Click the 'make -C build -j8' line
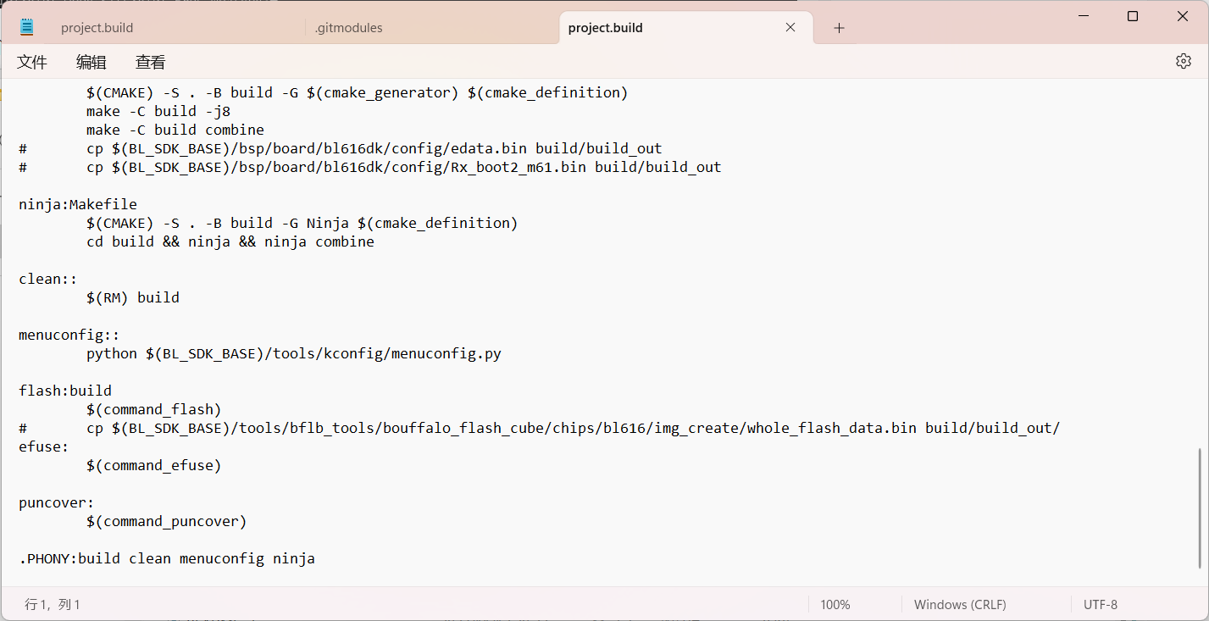The height and width of the screenshot is (621, 1209). (158, 111)
